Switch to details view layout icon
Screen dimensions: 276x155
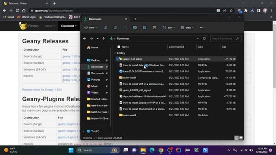(x=237, y=138)
